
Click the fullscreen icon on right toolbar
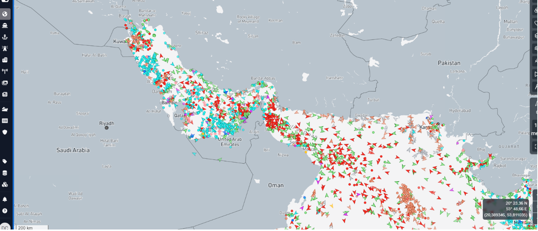pos(535,146)
